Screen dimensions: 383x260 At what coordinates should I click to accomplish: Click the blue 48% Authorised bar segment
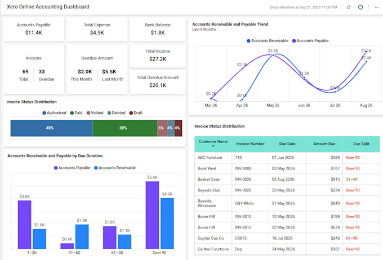[52, 128]
